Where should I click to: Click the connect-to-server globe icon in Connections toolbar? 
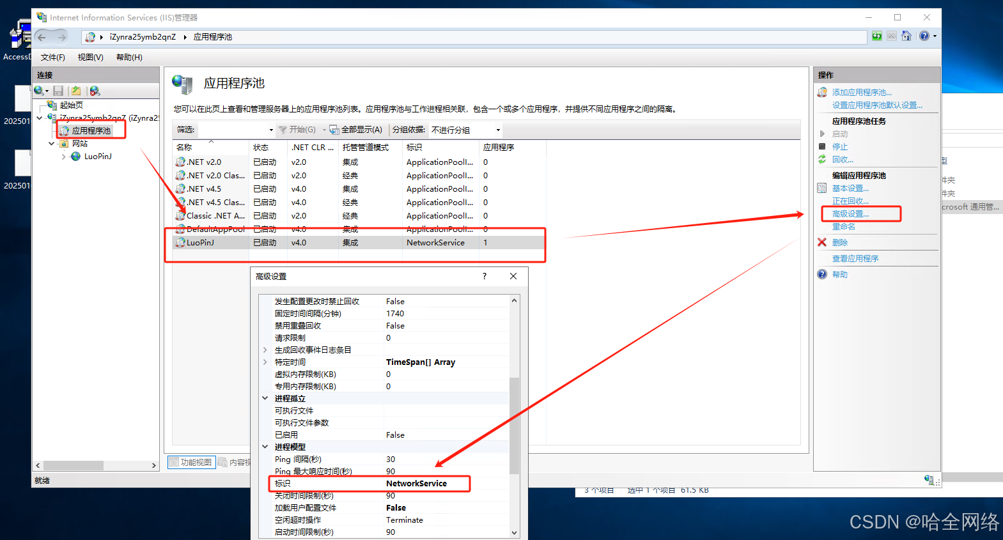39,91
